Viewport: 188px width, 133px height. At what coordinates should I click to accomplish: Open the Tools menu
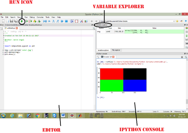tap(47, 17)
